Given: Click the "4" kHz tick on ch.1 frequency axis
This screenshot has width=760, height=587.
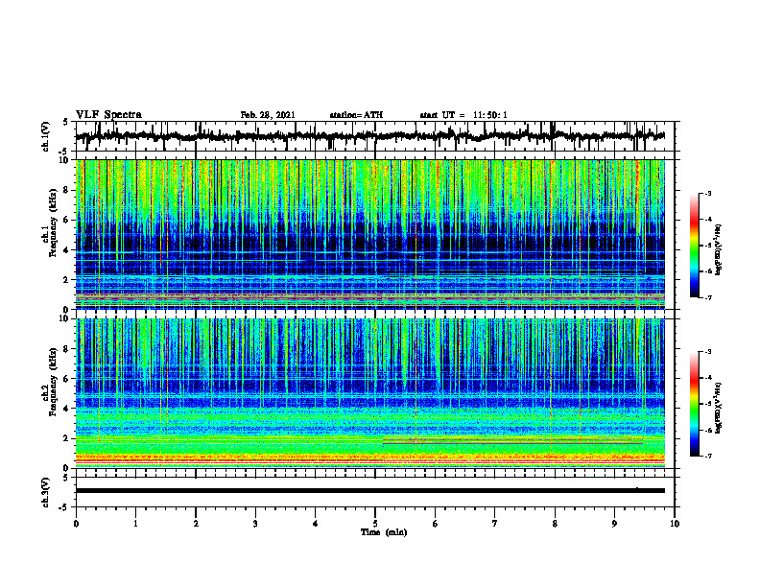Looking at the screenshot, I should click(x=67, y=250).
